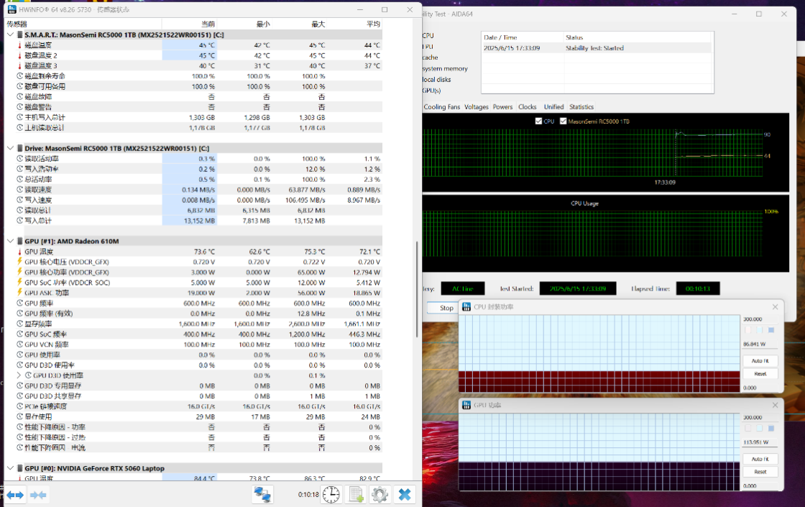Collapse the Drive: MasonSemi RC5000 section
The image size is (805, 507).
click(10, 148)
